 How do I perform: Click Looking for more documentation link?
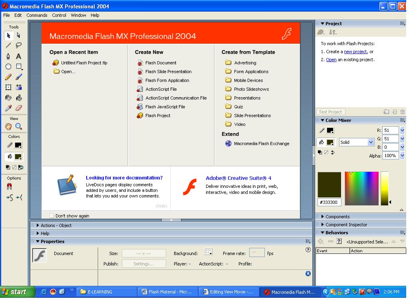coord(124,178)
